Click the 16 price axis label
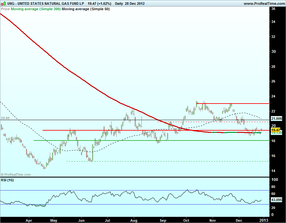Image resolution: width=286 pixels, height=223 pixels. click(273, 156)
